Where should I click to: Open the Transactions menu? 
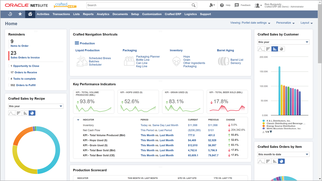tap(61, 14)
